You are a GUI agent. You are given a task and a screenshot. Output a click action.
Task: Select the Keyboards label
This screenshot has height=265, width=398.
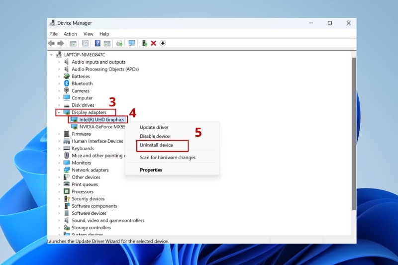click(x=83, y=148)
